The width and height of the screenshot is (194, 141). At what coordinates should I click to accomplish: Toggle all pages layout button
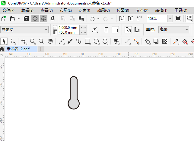128,30
